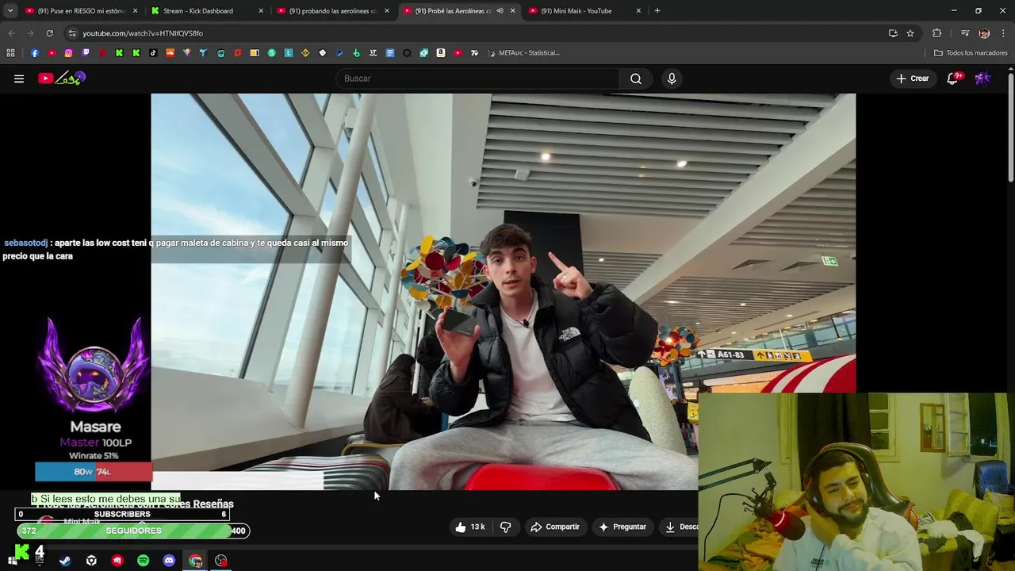Open Discord from the taskbar

pos(169,561)
